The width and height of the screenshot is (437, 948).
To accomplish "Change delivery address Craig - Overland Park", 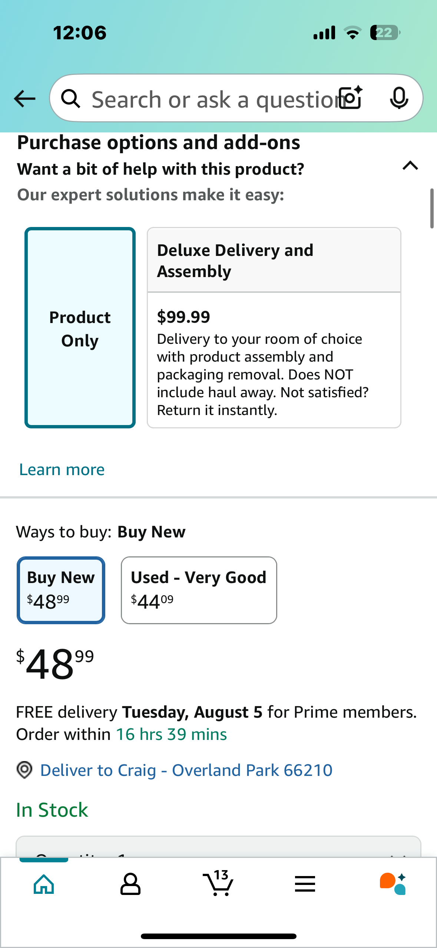I will point(186,770).
